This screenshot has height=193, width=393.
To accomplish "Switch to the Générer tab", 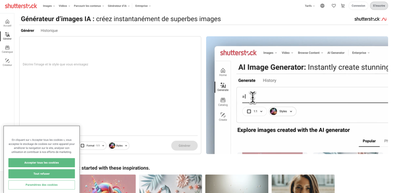I will [28, 31].
